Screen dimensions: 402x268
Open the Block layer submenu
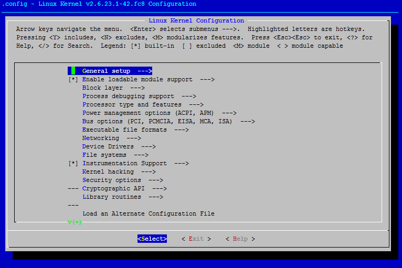point(113,88)
